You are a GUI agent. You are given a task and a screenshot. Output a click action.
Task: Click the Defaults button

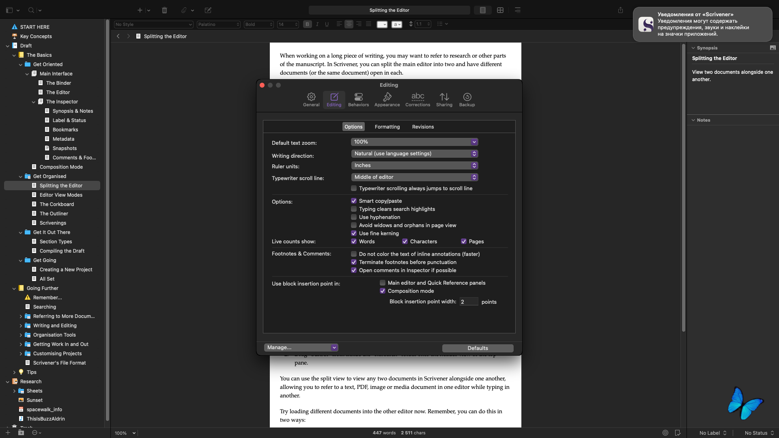click(x=477, y=348)
